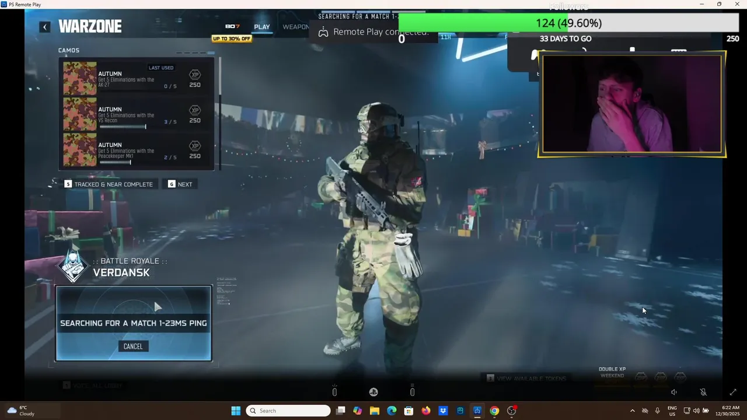Screen dimensions: 747x420
Task: Click the streamer webcam overlay
Action: click(x=632, y=104)
